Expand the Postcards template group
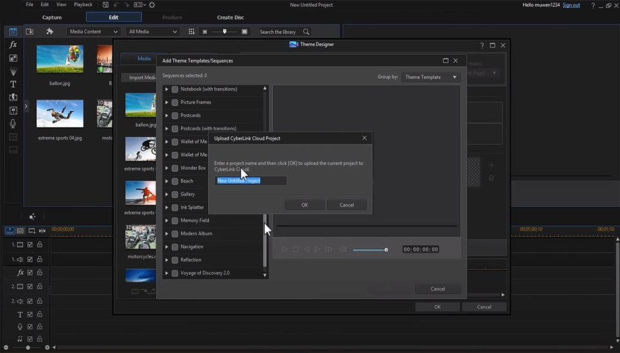Image resolution: width=620 pixels, height=353 pixels. click(x=167, y=116)
